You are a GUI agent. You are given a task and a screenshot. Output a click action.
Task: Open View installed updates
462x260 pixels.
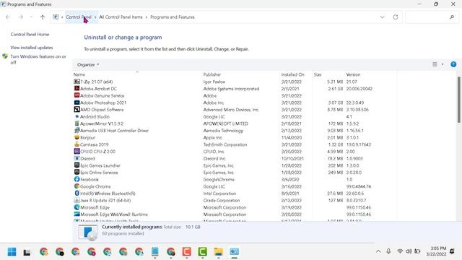click(32, 48)
